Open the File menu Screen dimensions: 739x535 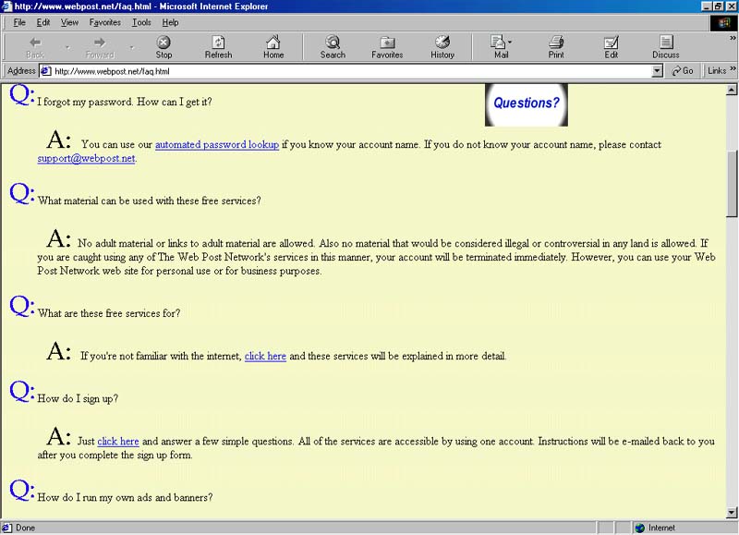pyautogui.click(x=19, y=22)
